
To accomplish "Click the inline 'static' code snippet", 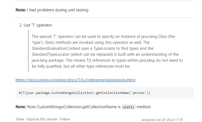I will [x=128, y=107].
